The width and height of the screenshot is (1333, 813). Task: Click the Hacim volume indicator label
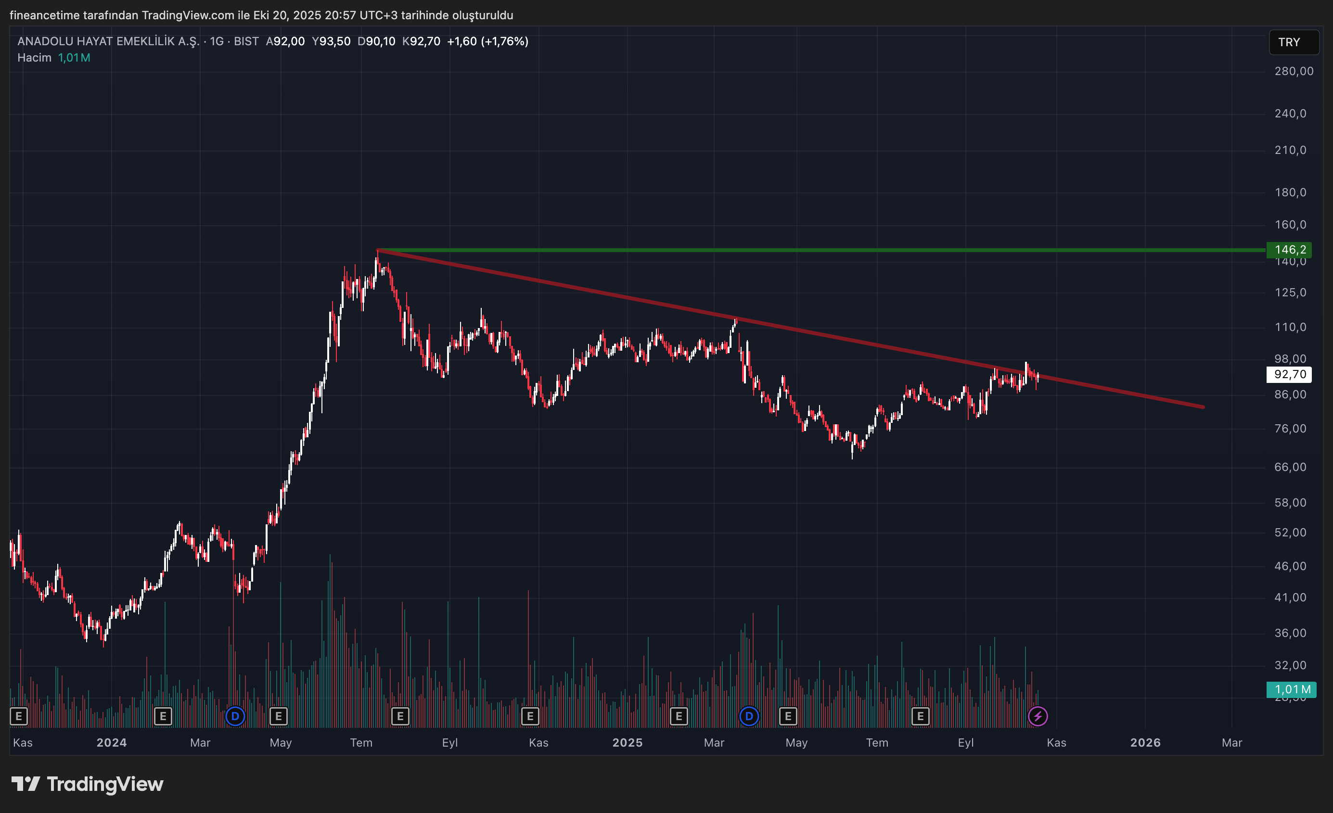(34, 57)
